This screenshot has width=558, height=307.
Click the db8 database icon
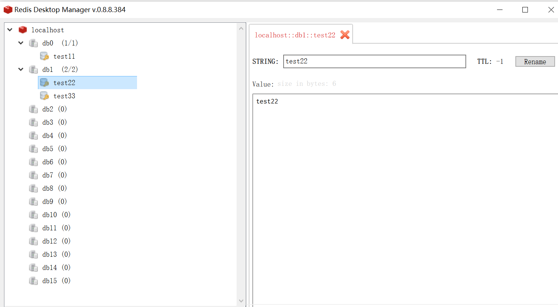(x=33, y=189)
